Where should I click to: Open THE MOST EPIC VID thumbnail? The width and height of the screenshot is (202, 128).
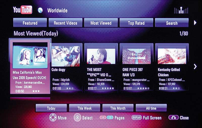coord(101,56)
